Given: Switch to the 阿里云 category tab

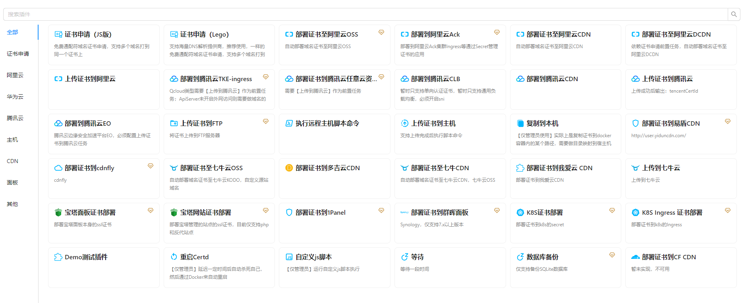Looking at the screenshot, I should pyautogui.click(x=15, y=75).
